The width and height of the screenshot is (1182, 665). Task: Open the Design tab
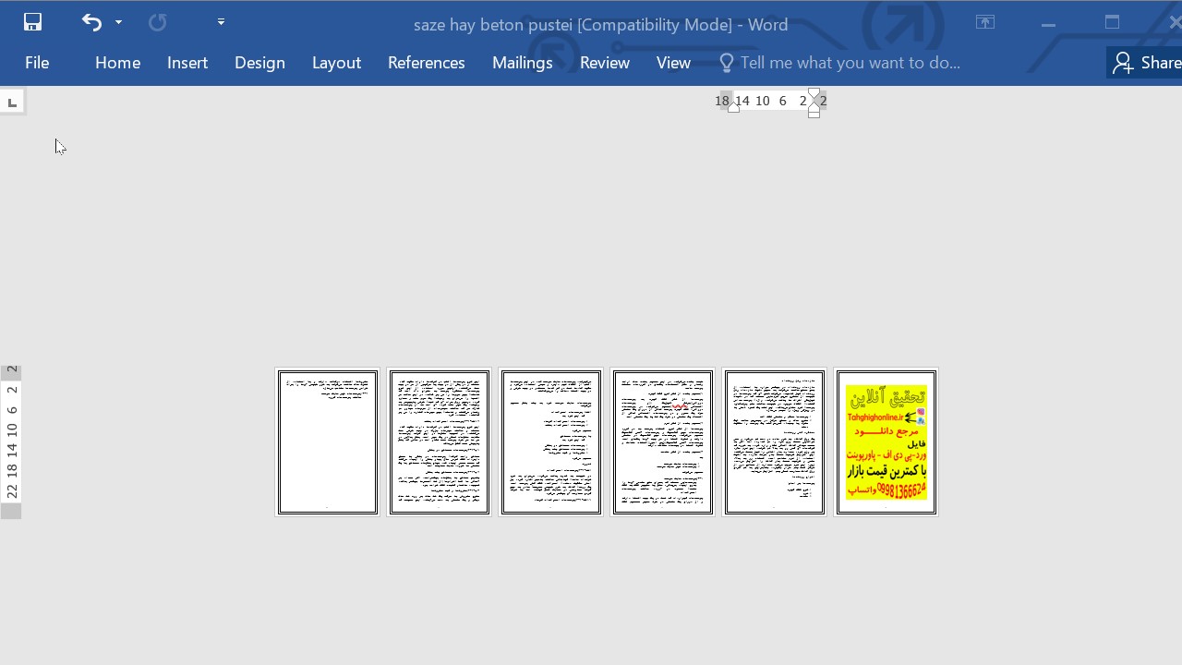[259, 63]
